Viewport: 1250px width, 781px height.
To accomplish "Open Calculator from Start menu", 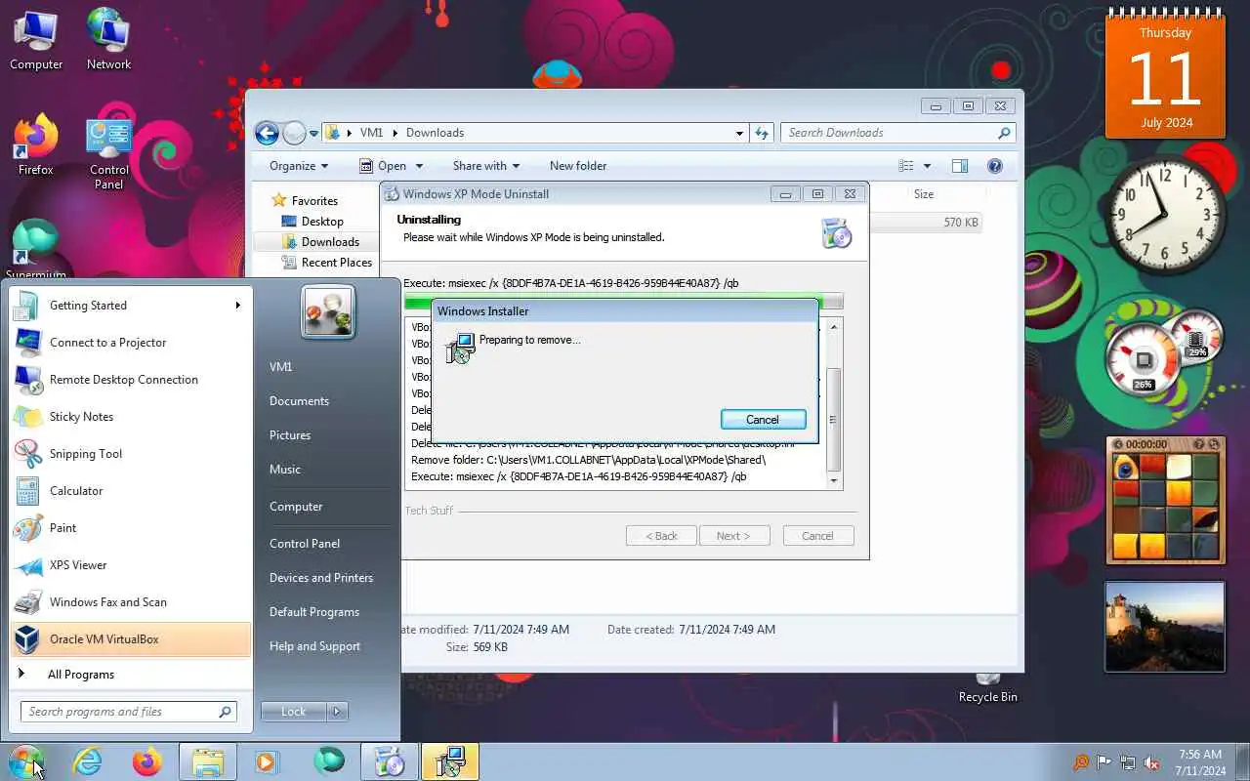I will 131,491.
